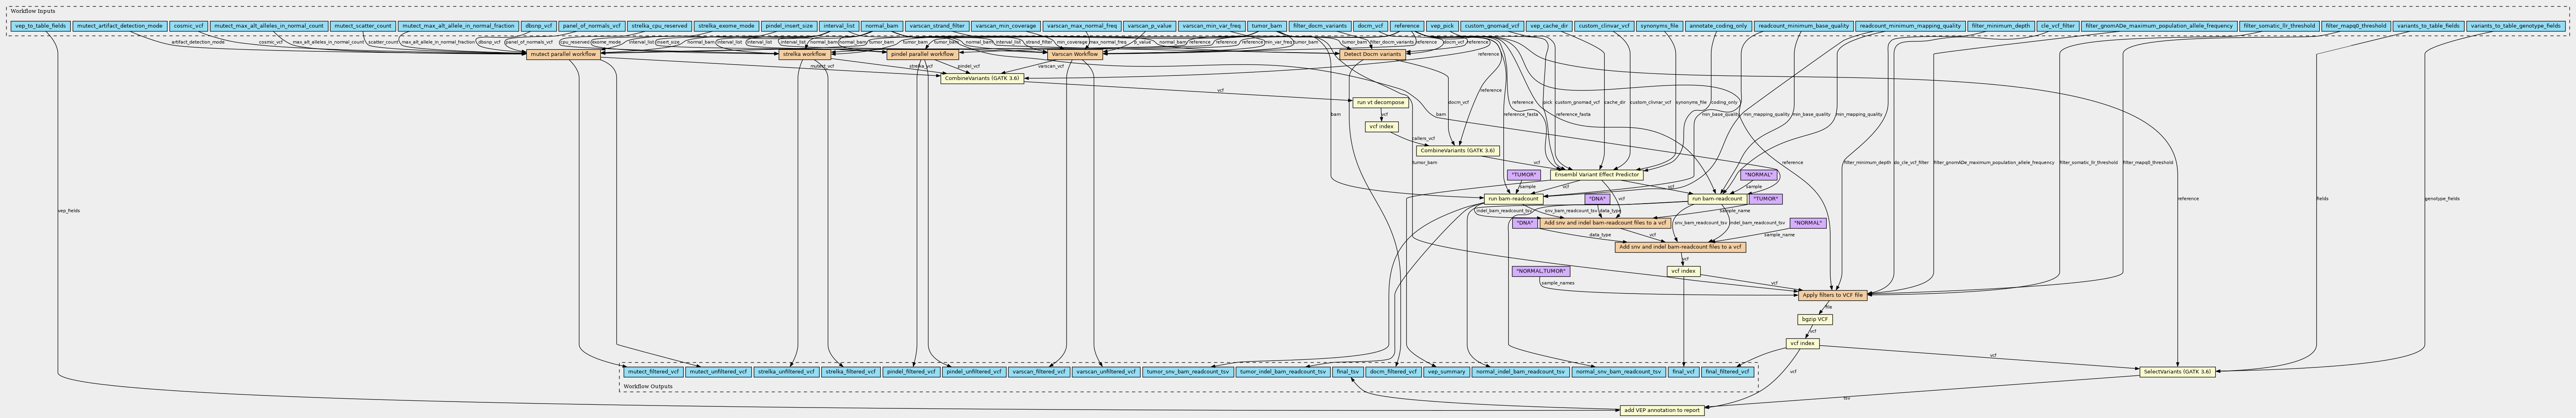Select the add VEP annotation to report node
Screen dimensions: 2576x418
(1660, 410)
